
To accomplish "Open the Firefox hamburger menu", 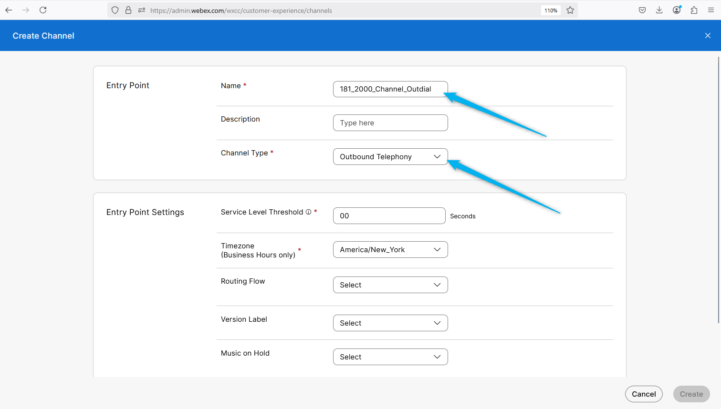I will click(x=711, y=10).
